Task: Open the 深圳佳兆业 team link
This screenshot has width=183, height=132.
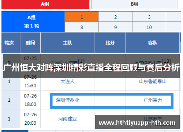Action: pos(67,100)
